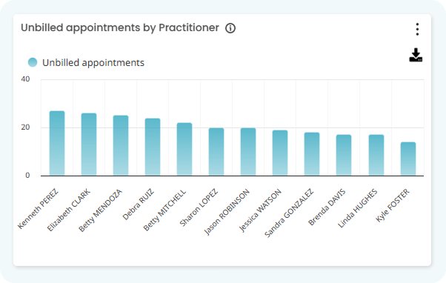Select the Linda HUGHES bar
This screenshot has height=283, width=446.
[376, 155]
